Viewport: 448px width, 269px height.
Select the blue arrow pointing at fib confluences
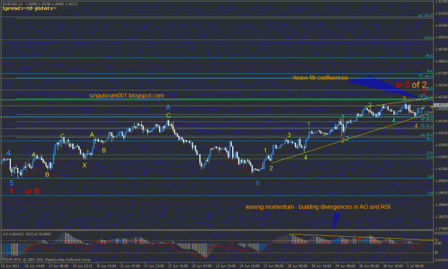383,87
